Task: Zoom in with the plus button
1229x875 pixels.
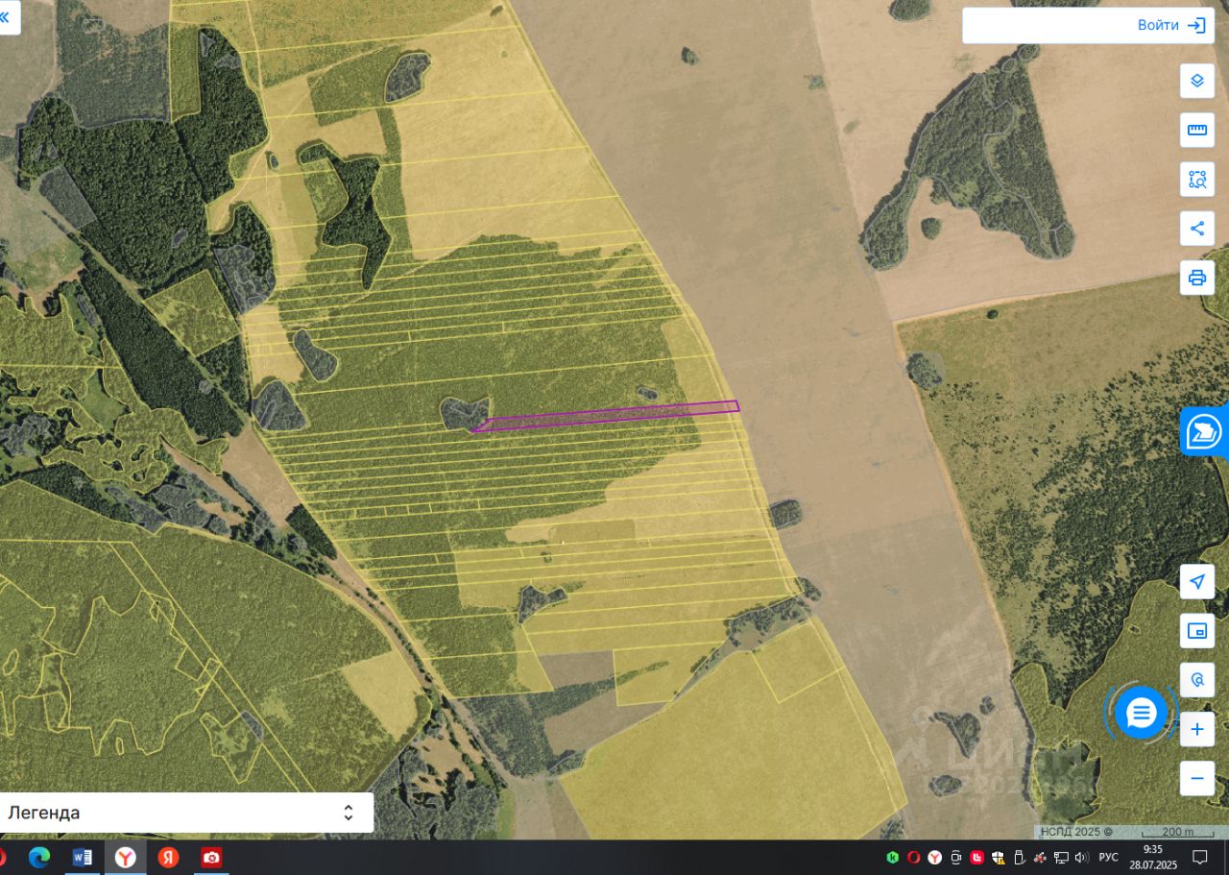Action: tap(1196, 730)
